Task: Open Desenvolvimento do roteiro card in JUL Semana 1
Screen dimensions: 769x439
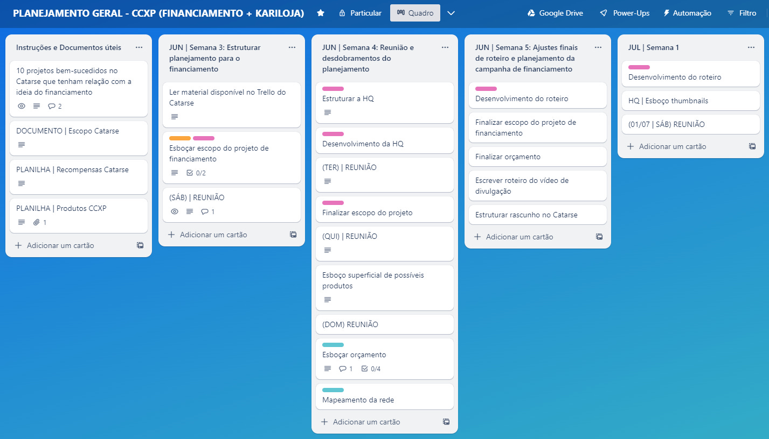Action: [691, 74]
